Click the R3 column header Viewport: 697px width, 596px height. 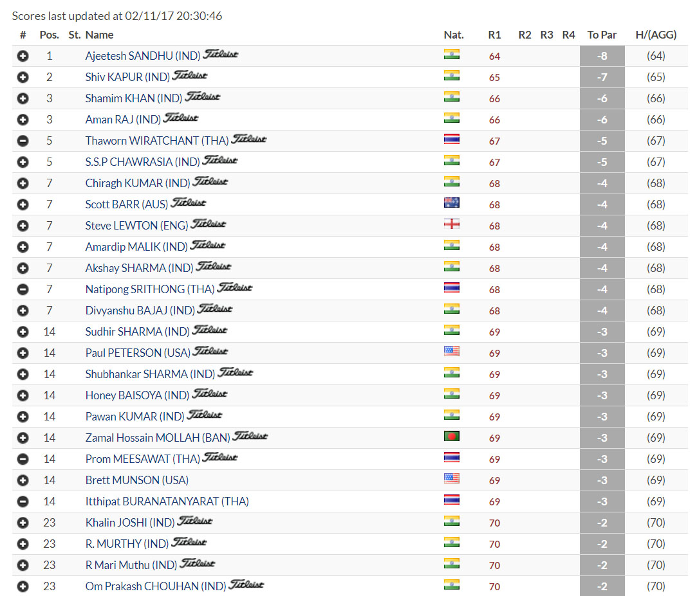click(x=547, y=35)
